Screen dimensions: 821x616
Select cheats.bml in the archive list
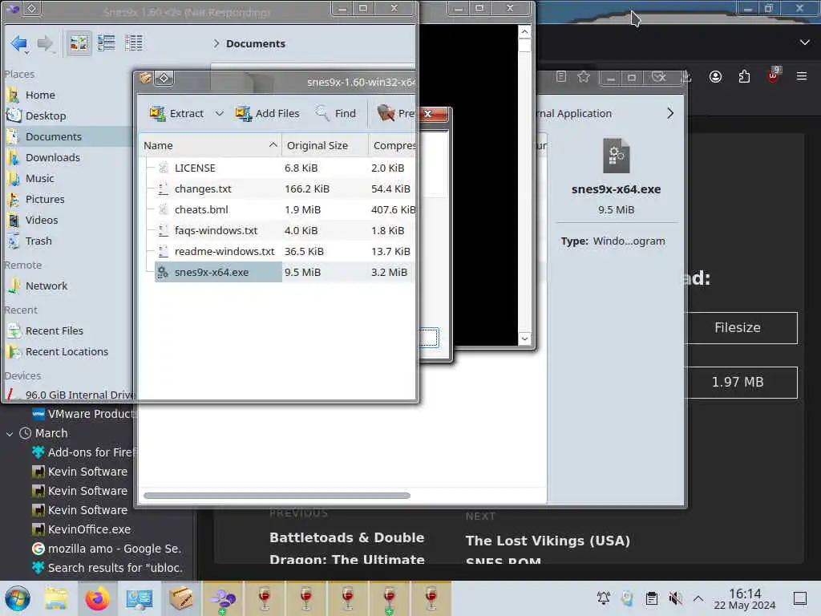(201, 210)
